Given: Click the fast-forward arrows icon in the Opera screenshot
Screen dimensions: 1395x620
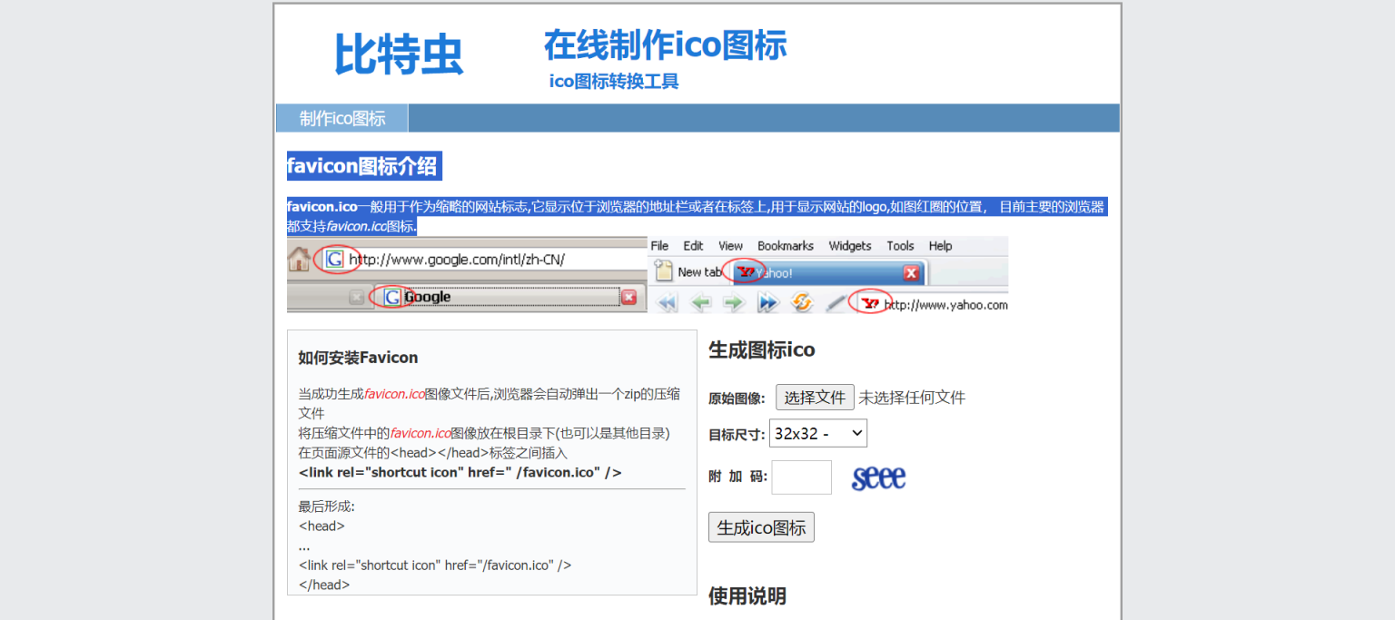Looking at the screenshot, I should [767, 301].
